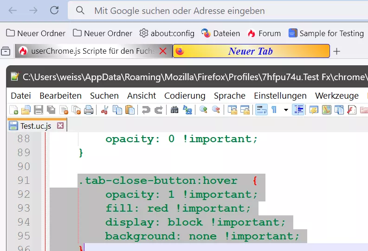Open dropdown arrow beside pilcrow icon
The height and width of the screenshot is (251, 368).
click(286, 110)
